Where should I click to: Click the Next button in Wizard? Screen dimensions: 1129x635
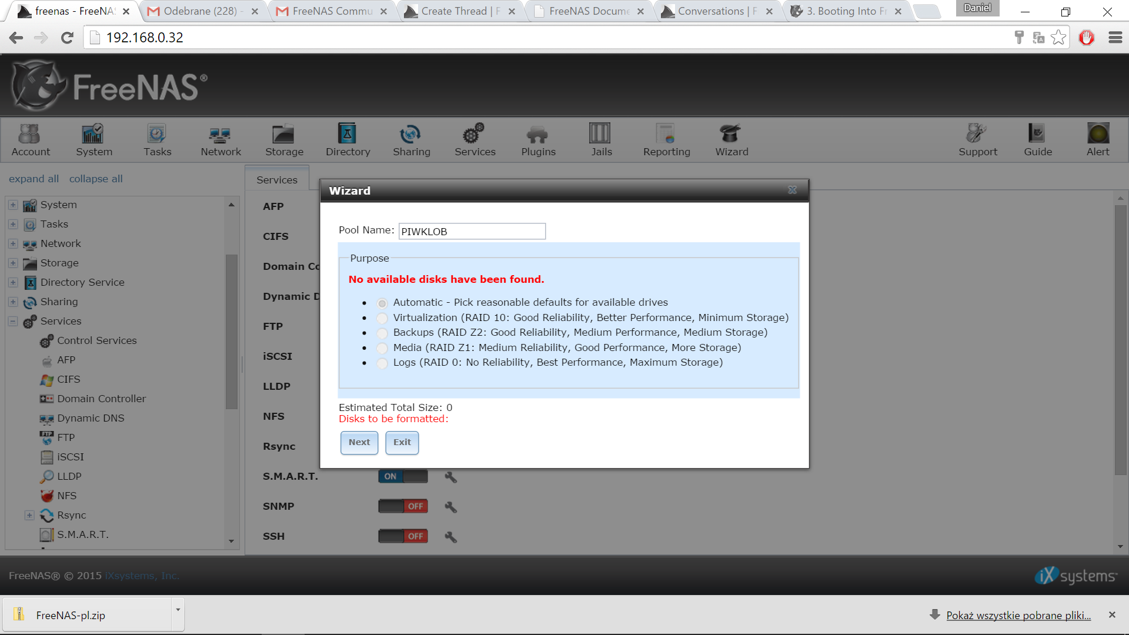click(x=359, y=443)
